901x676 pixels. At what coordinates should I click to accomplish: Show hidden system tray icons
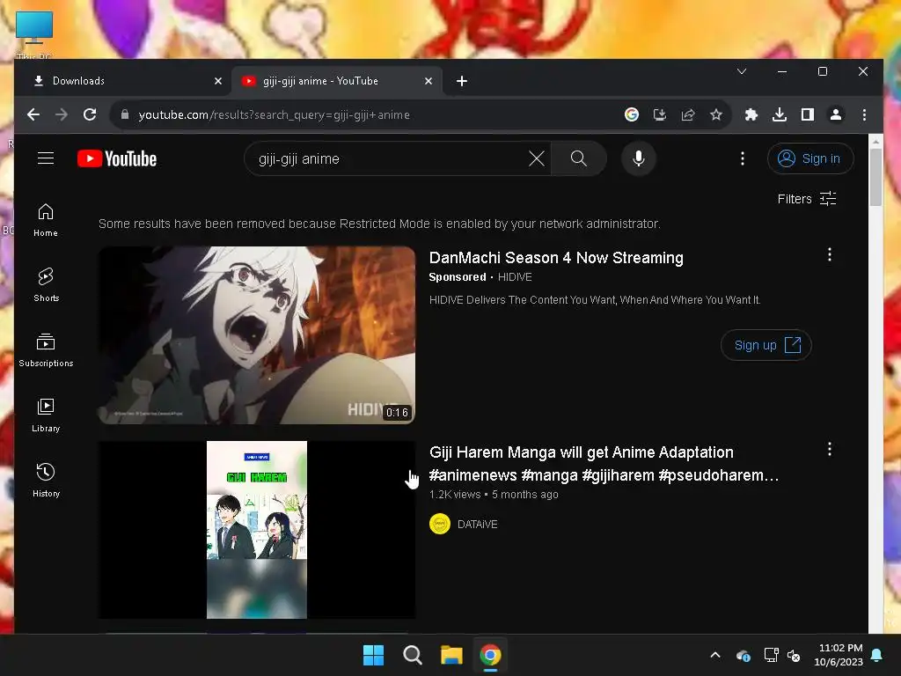click(x=714, y=655)
